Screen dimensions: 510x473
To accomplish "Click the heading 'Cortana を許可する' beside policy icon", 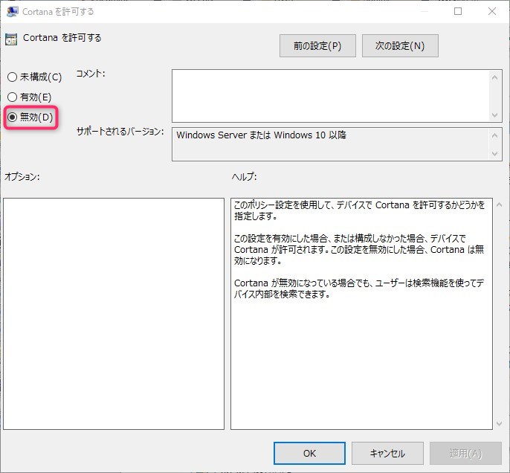I will [62, 38].
